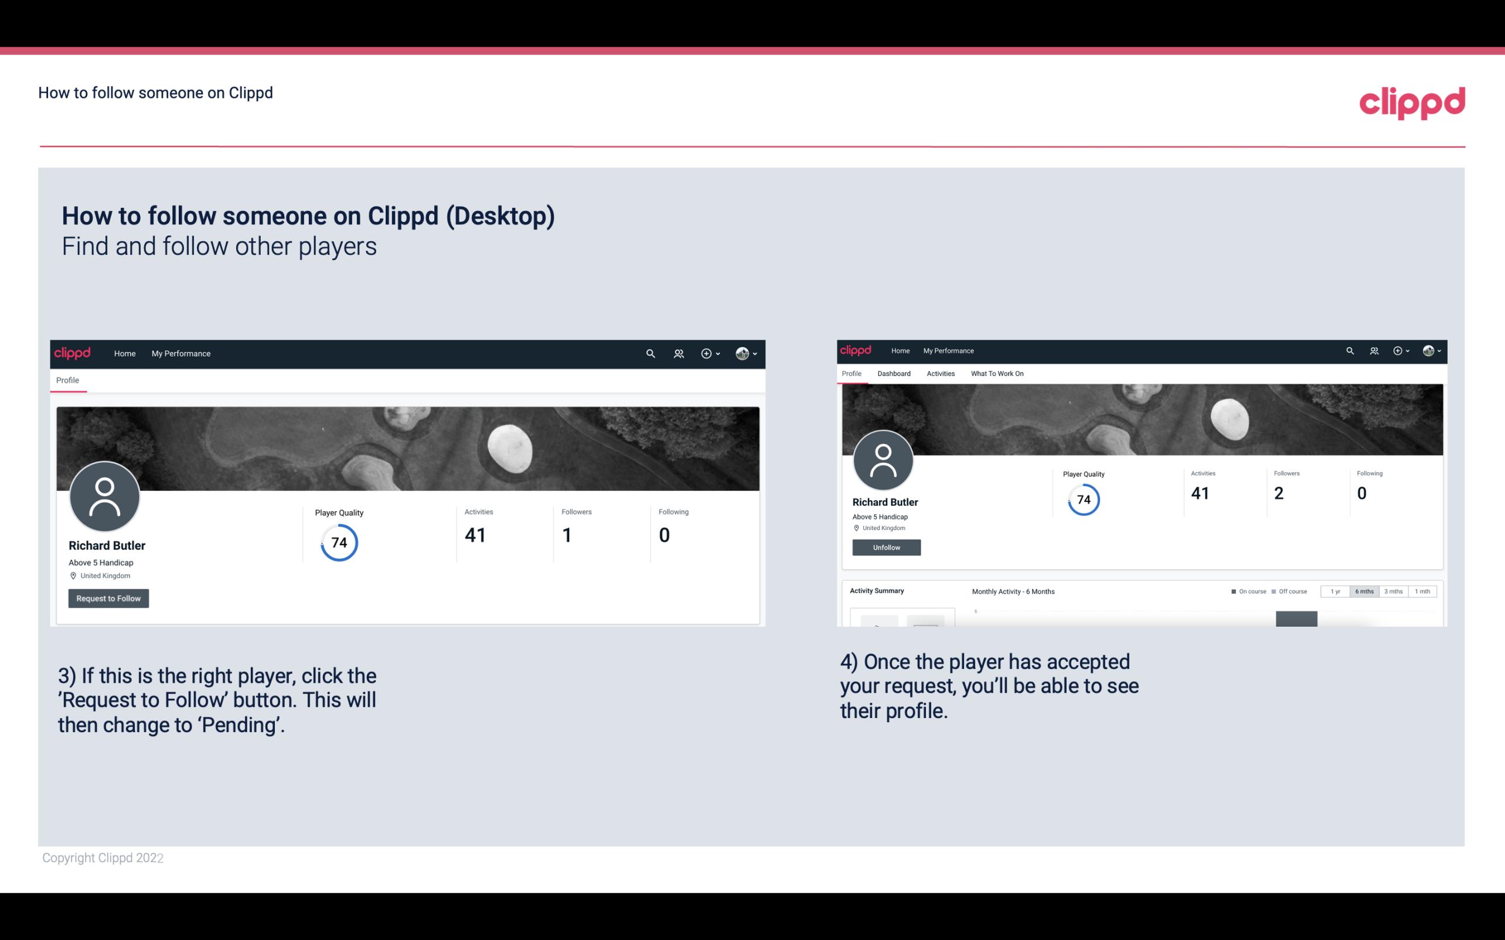
Task: Select the 'Profile' tab on desktop view
Action: click(67, 380)
